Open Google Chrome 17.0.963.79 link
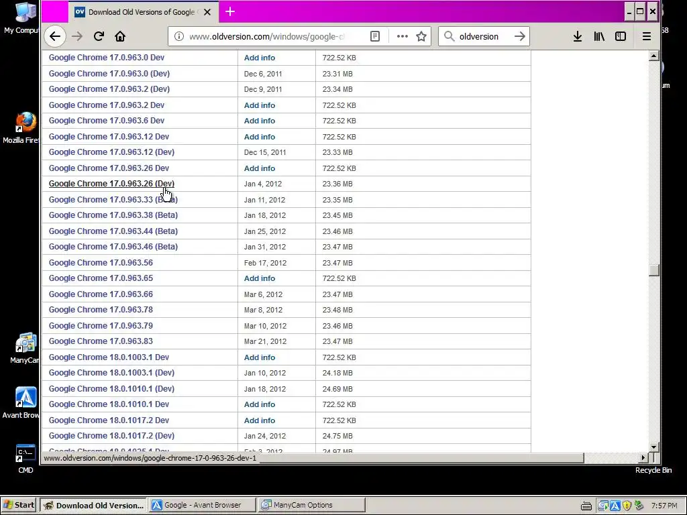 click(101, 325)
